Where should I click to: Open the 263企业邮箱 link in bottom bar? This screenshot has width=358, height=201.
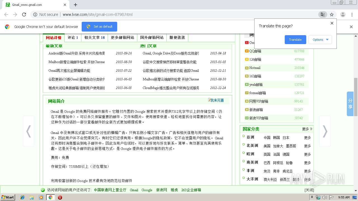[x=191, y=190]
